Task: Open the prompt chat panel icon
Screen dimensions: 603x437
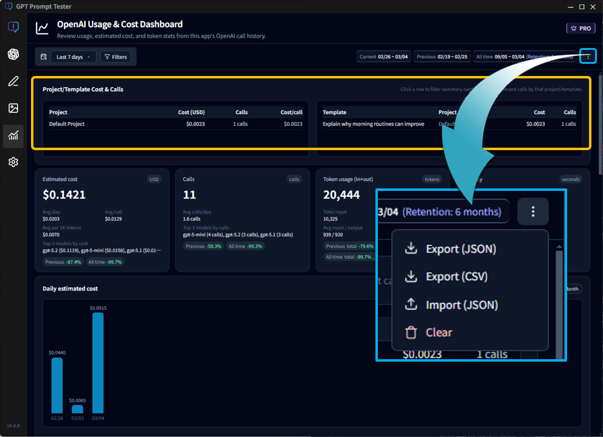Action: 13,27
